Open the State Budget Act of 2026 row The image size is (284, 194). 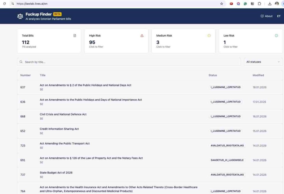(x=56, y=173)
